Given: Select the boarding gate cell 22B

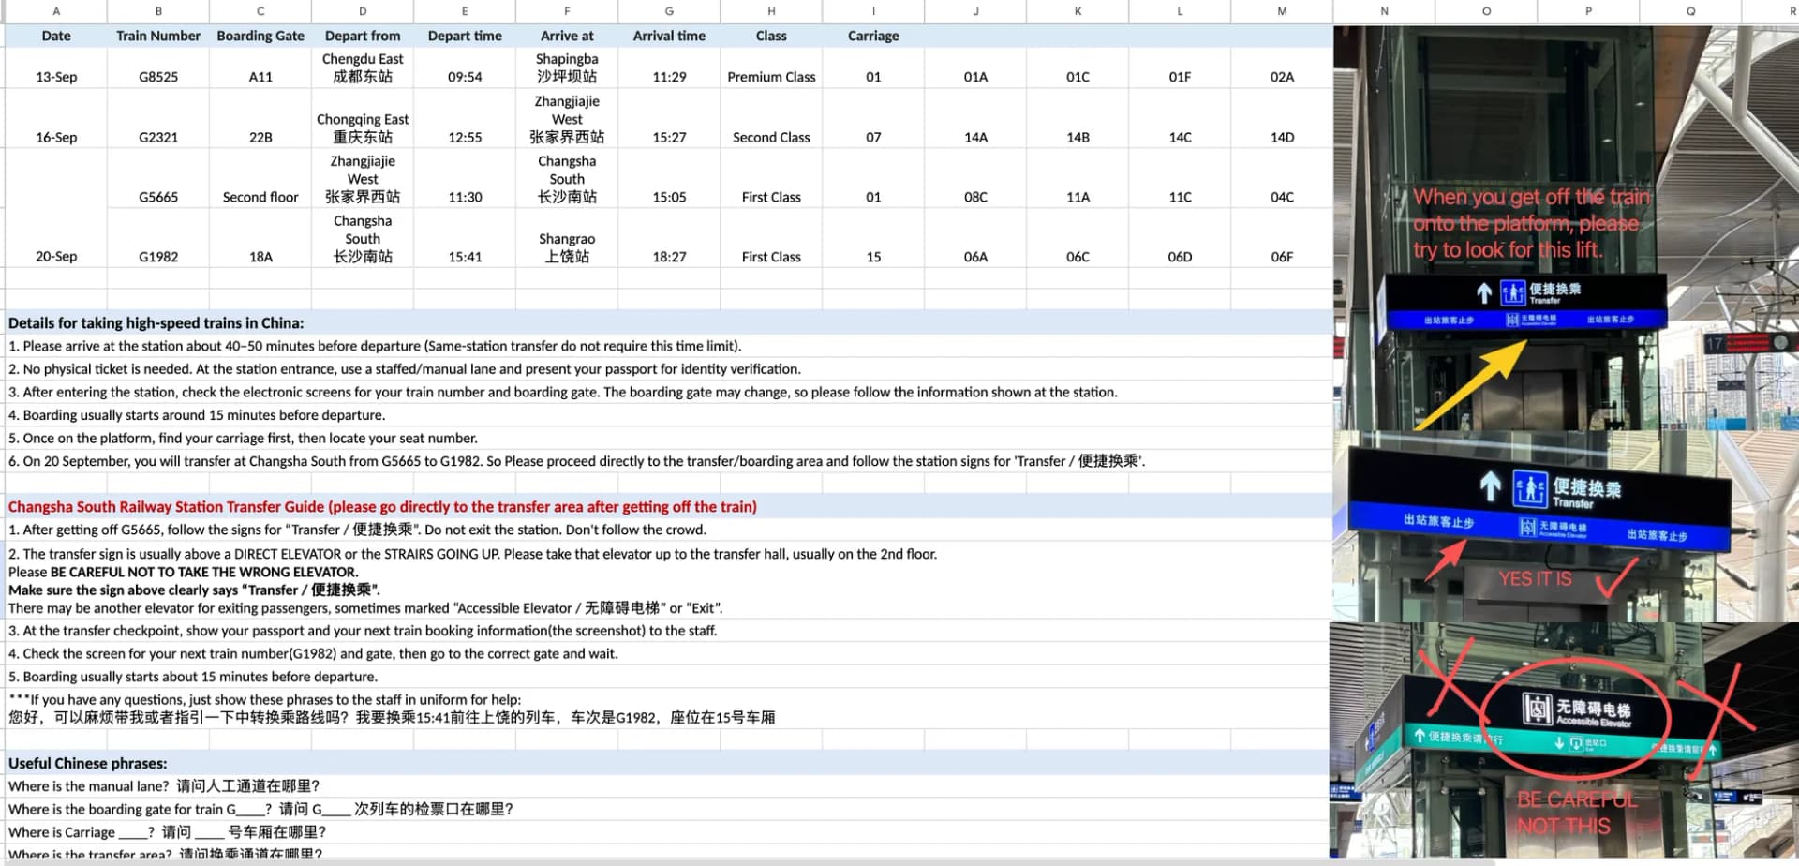Looking at the screenshot, I should click(x=260, y=118).
